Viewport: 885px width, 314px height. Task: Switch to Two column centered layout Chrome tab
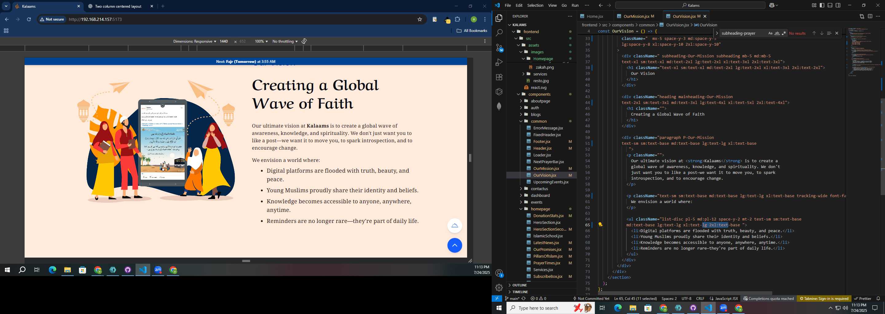pyautogui.click(x=120, y=6)
